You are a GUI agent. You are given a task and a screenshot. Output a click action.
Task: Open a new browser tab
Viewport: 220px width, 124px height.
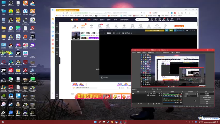(81, 10)
